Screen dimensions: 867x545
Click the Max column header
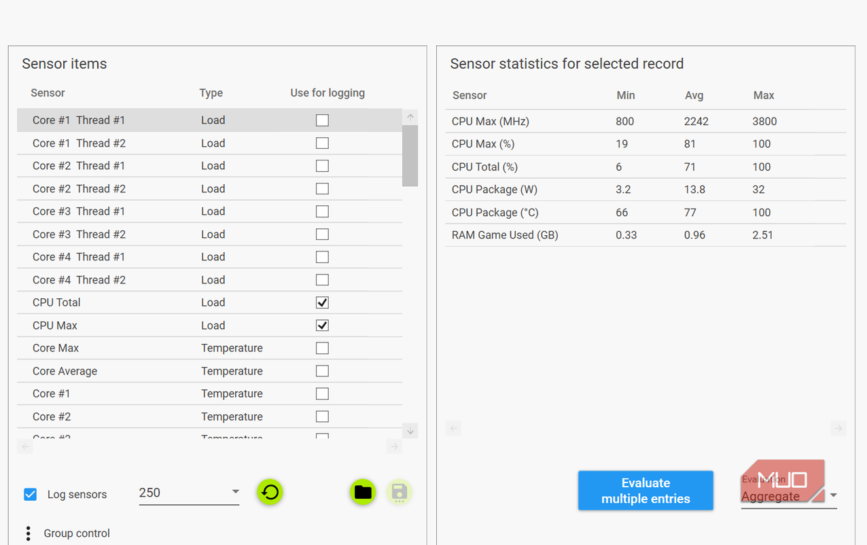(x=764, y=96)
